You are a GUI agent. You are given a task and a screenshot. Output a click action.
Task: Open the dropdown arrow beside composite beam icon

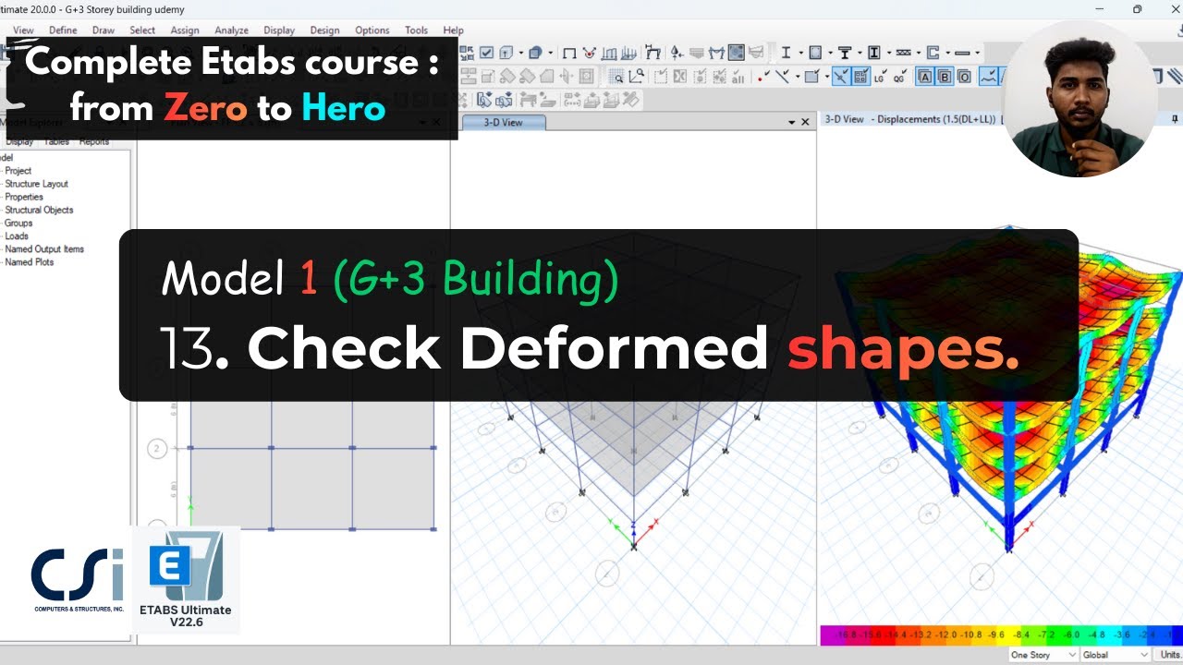[860, 53]
